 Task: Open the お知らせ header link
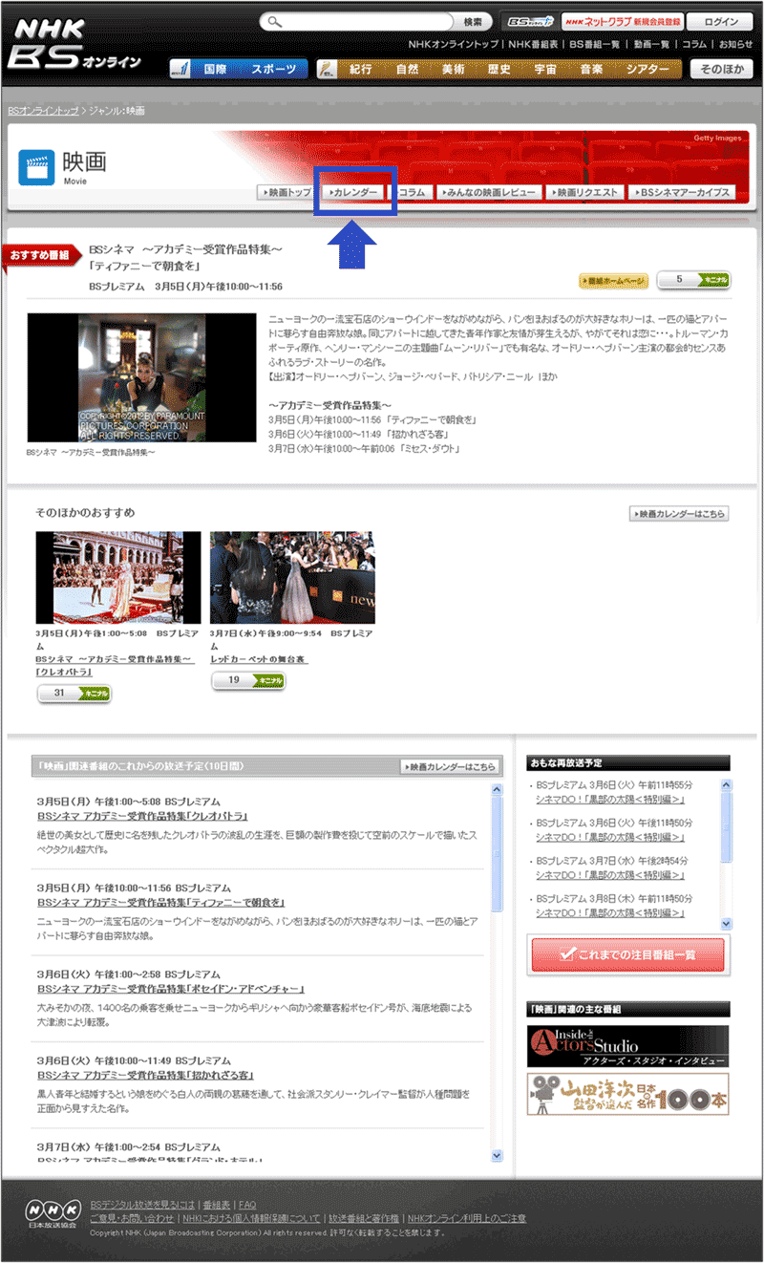coord(735,44)
